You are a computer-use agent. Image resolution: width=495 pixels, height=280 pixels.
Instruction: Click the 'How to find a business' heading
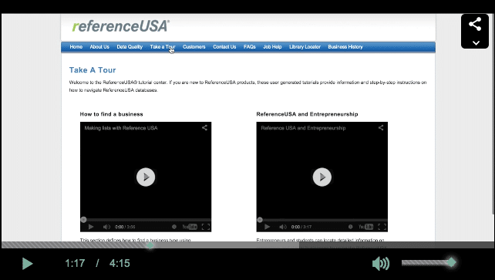[112, 114]
